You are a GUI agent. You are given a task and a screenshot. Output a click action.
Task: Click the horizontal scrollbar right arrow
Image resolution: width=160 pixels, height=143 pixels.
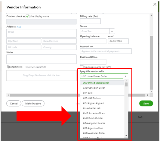pos(148,95)
